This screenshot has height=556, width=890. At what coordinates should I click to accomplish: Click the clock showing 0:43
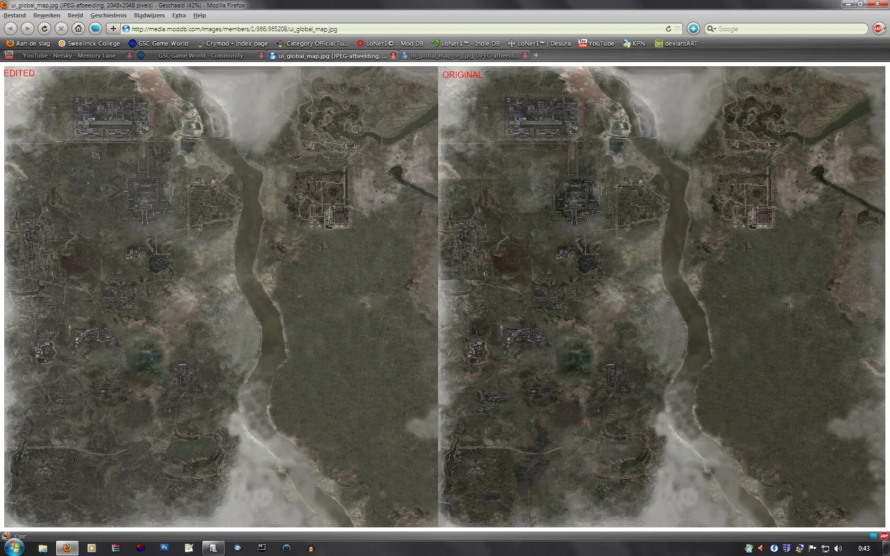pos(864,548)
